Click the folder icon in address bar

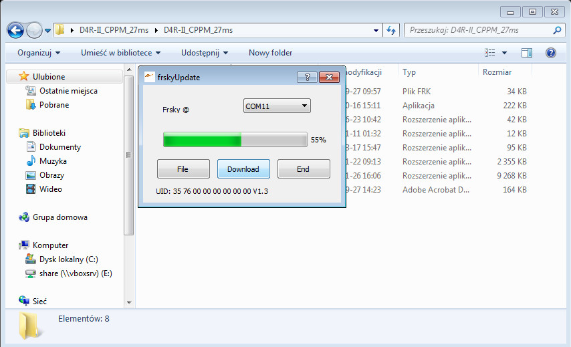(60, 30)
